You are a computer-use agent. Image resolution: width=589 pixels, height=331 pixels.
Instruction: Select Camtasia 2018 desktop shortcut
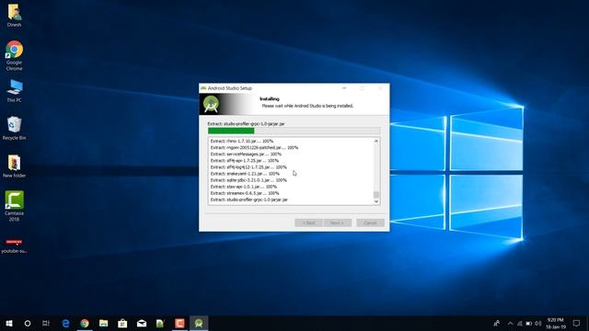pyautogui.click(x=14, y=206)
